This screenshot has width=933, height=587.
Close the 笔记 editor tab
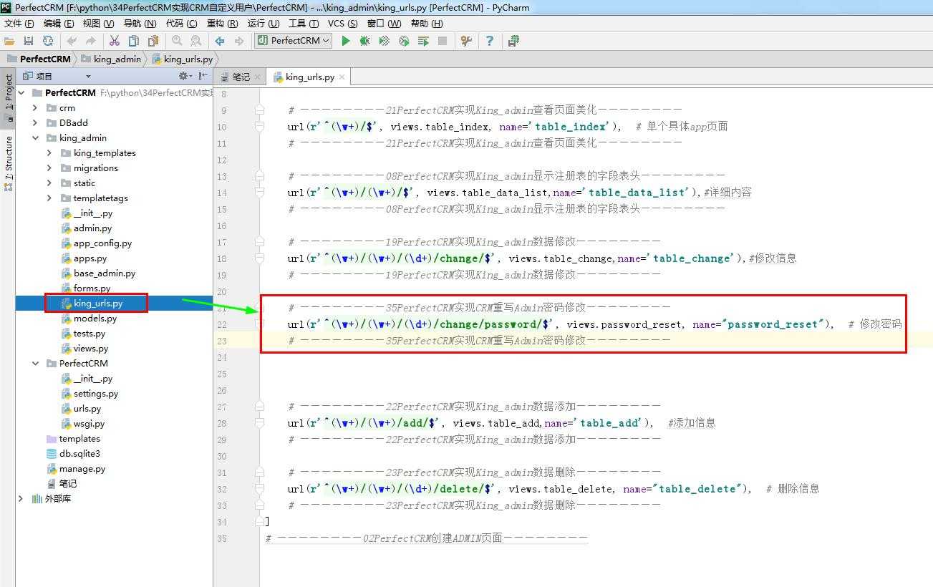[258, 77]
